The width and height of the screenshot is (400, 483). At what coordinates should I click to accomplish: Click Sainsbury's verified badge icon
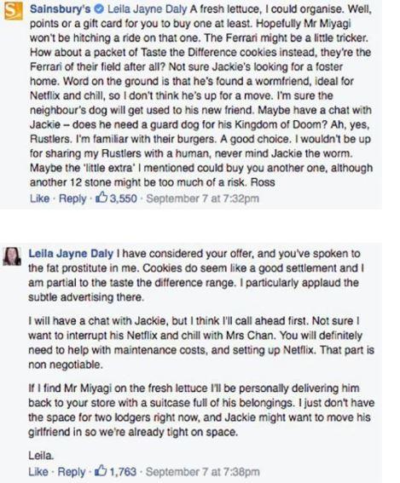click(x=99, y=9)
